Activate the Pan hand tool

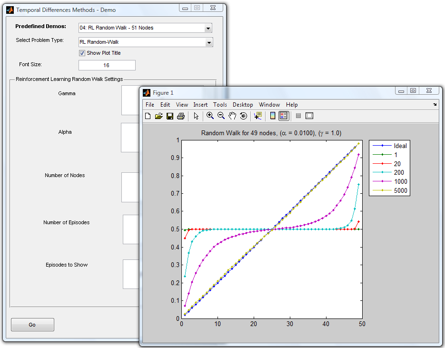point(232,116)
